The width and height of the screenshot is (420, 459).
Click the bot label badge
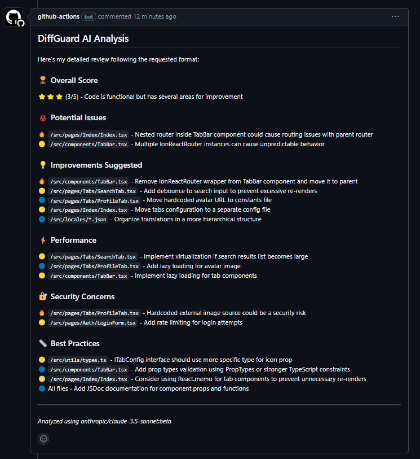89,16
